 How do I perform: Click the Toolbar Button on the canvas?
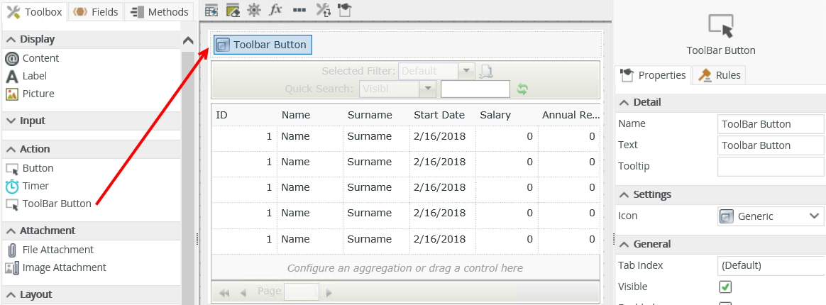(x=263, y=45)
